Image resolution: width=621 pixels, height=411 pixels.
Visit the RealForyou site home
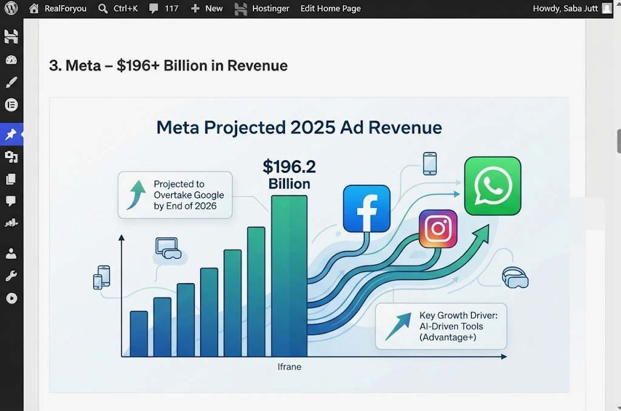58,8
